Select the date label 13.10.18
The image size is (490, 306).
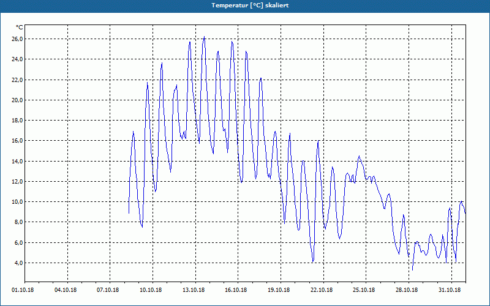point(194,290)
